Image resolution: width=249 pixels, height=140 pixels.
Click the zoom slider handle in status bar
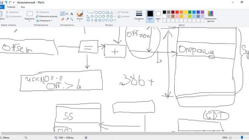coord(242,137)
